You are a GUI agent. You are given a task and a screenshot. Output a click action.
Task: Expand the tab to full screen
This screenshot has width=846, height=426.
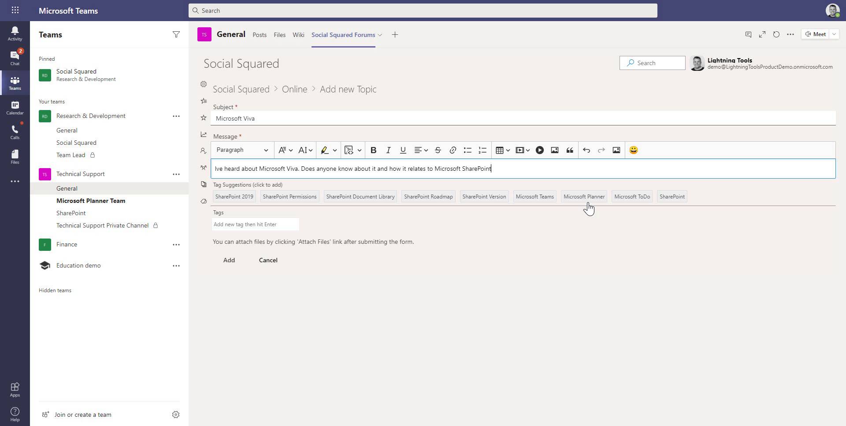pos(762,34)
